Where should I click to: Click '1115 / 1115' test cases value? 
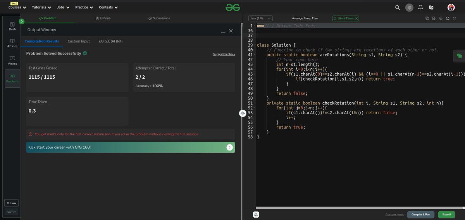42,77
